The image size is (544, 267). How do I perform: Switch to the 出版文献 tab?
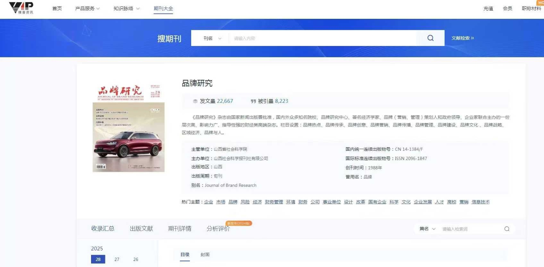[x=141, y=229]
